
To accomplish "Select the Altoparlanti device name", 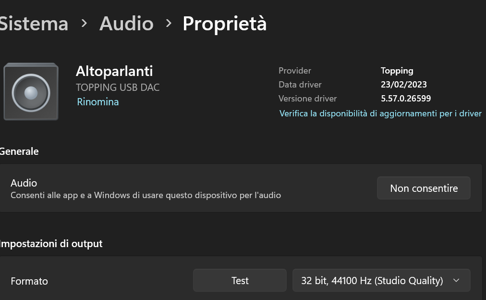I will click(114, 71).
